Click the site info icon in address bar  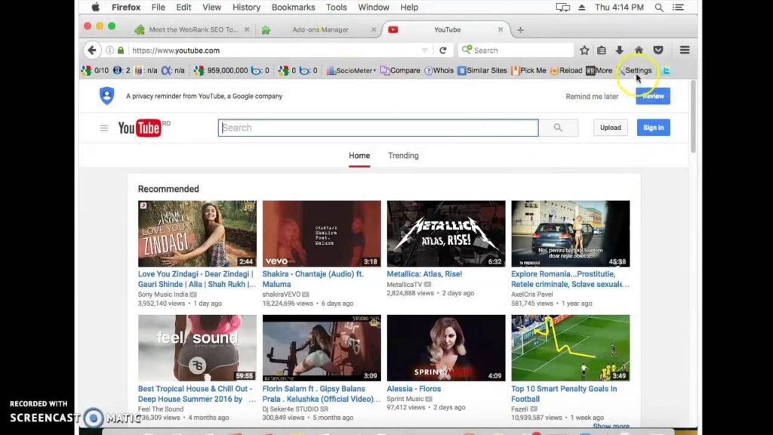click(110, 51)
